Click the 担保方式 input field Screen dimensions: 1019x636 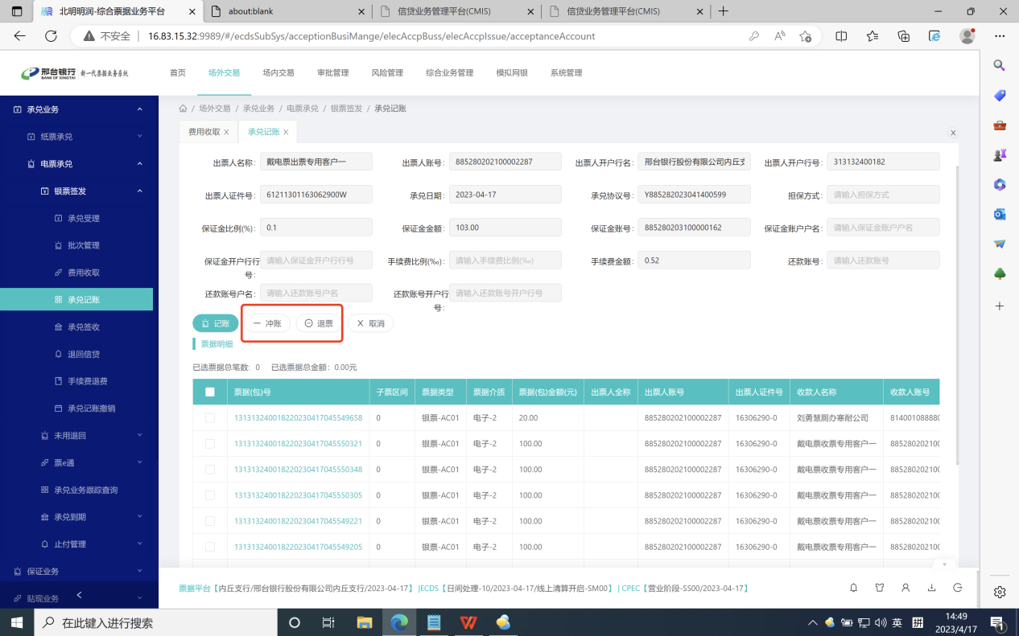(883, 195)
